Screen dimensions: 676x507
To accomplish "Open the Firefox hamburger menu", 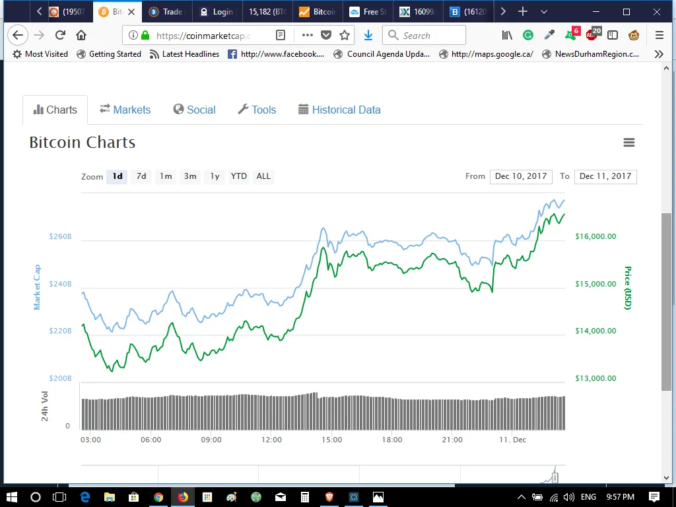I will [659, 36].
